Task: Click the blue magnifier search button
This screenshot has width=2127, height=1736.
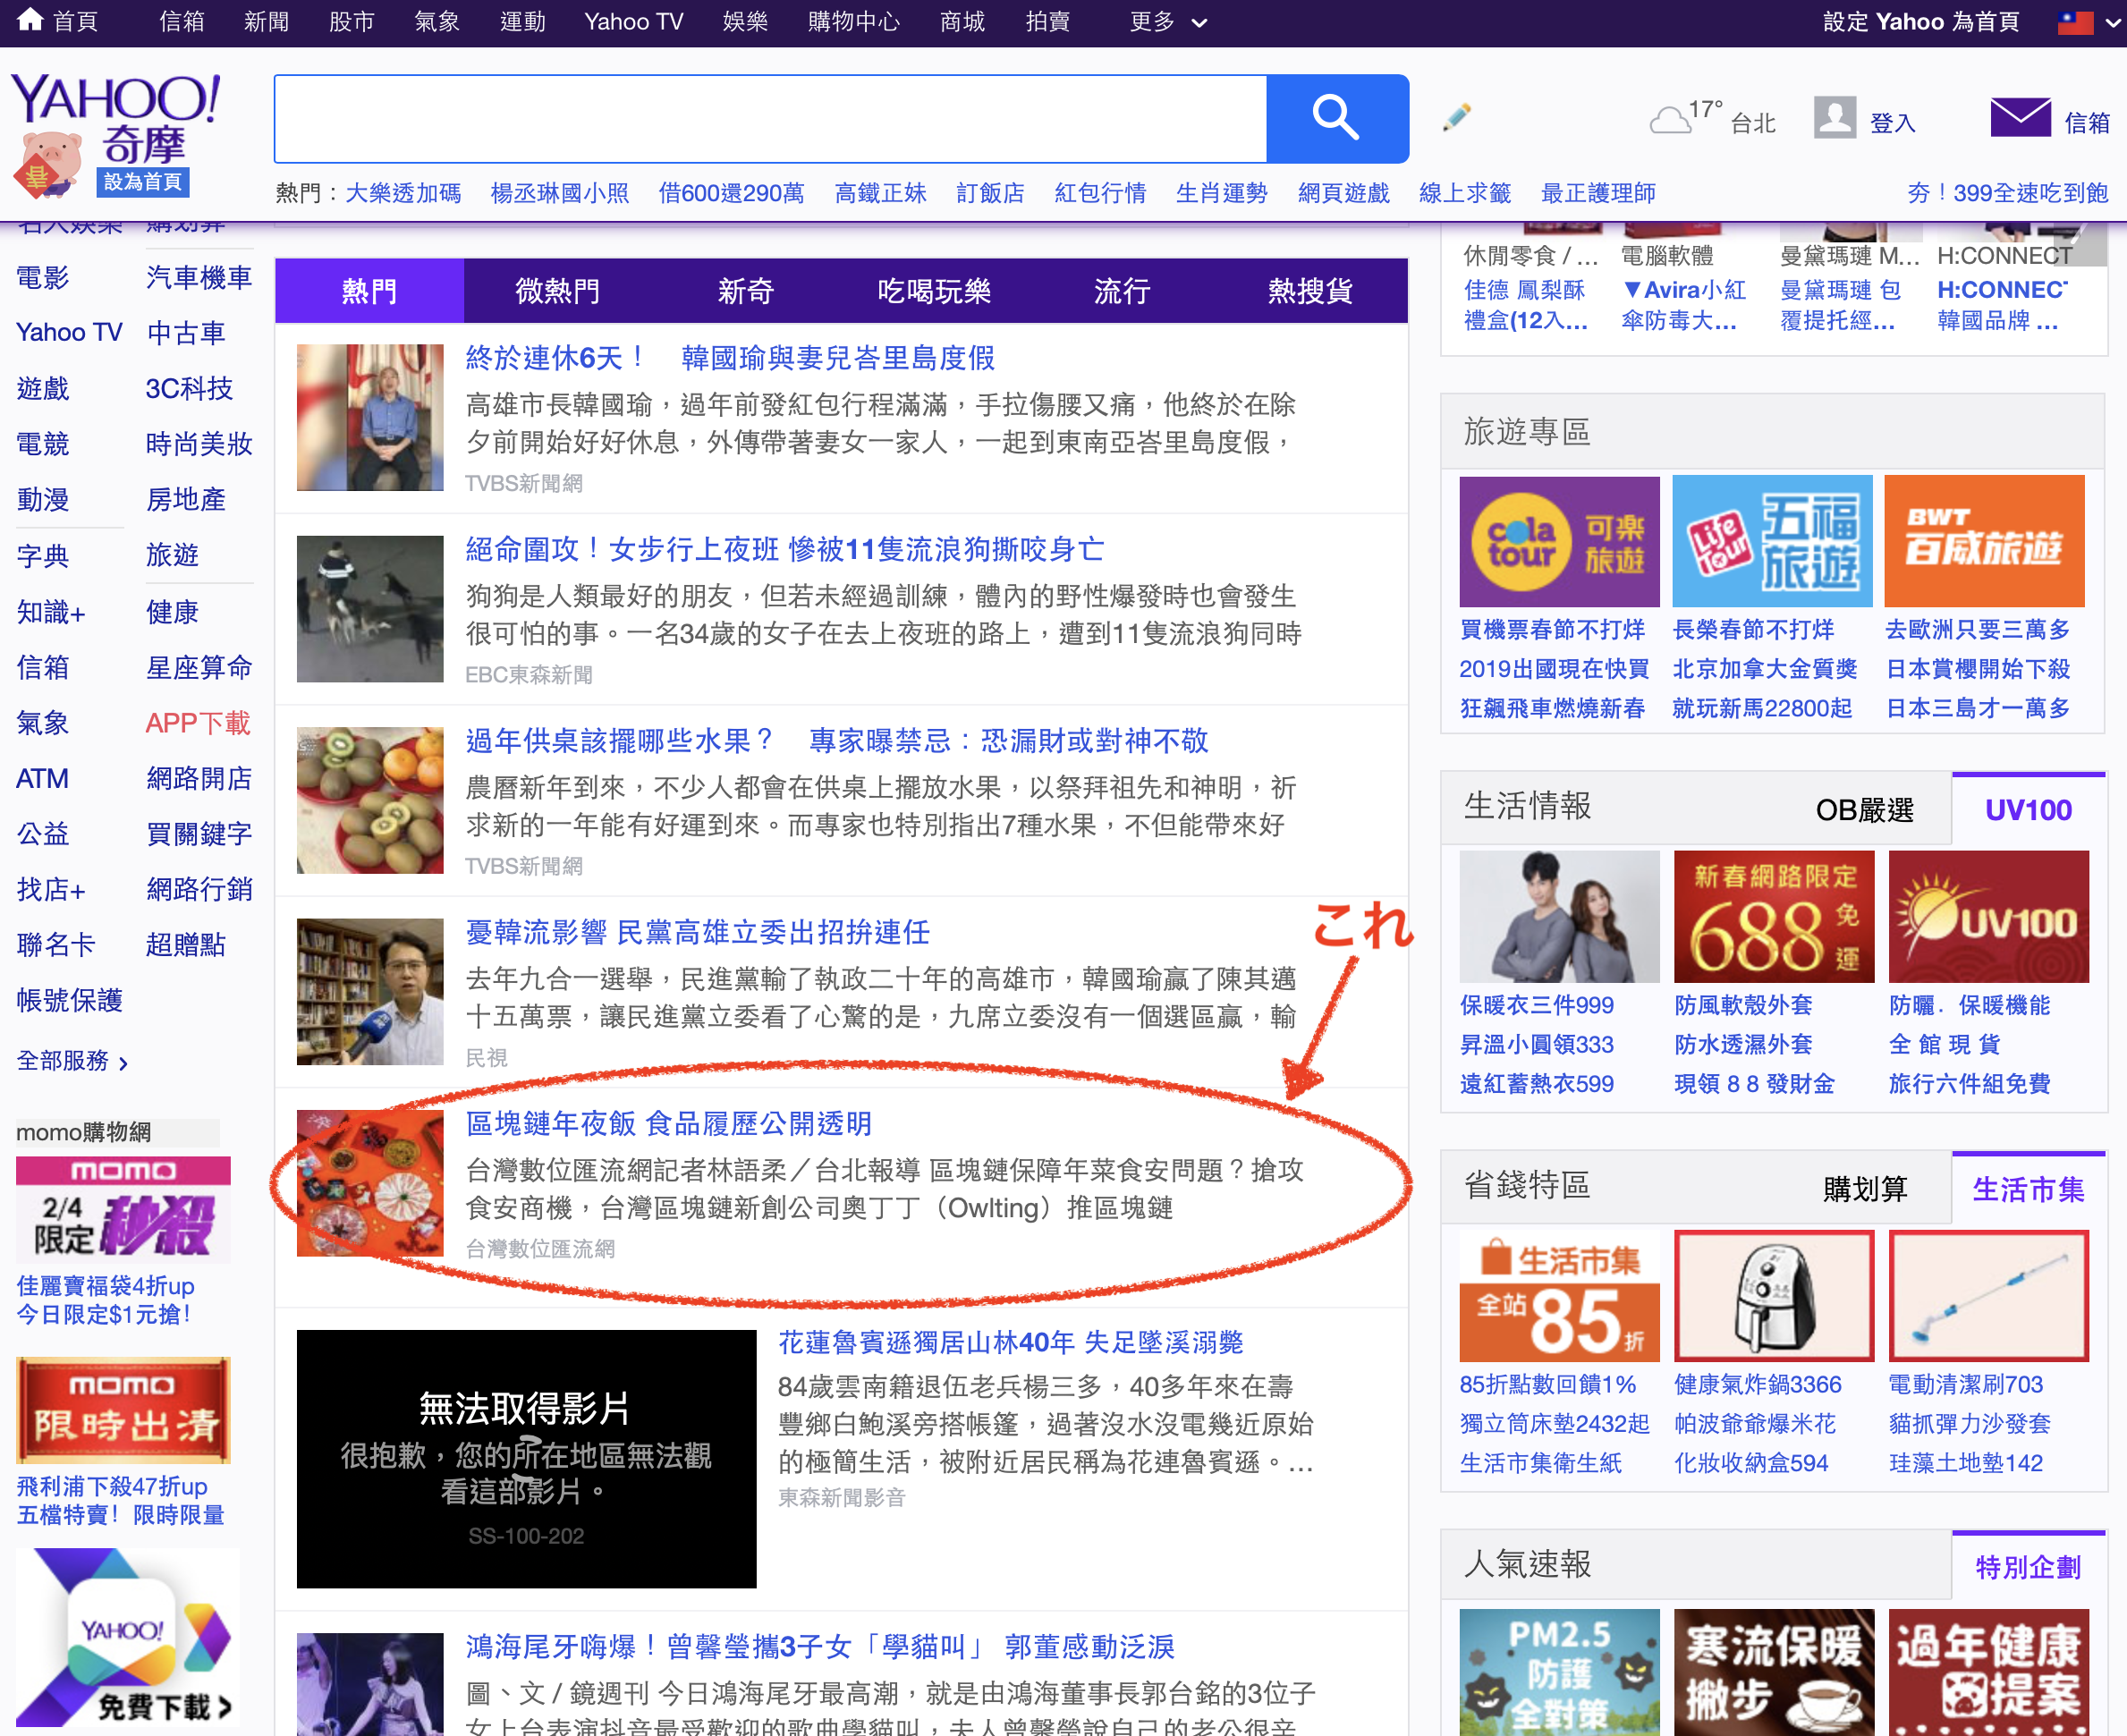Action: tap(1336, 118)
